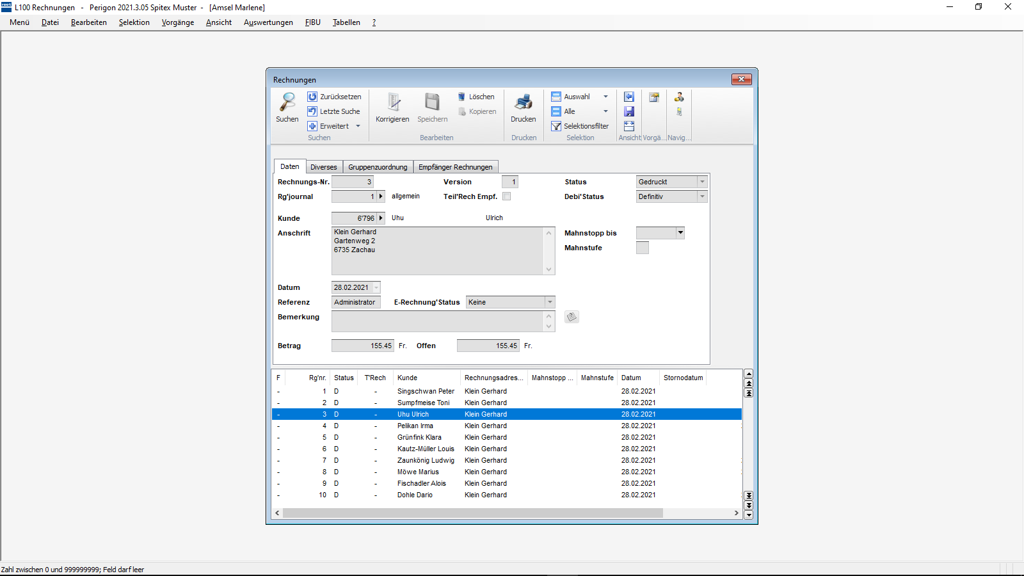Open the Erweitert search dropdown arrow
The height and width of the screenshot is (576, 1024).
358,126
